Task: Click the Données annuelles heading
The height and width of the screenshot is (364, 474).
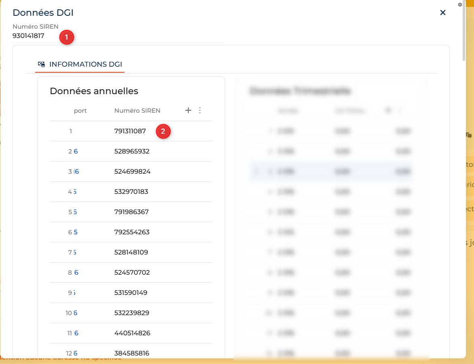Action: (x=94, y=91)
